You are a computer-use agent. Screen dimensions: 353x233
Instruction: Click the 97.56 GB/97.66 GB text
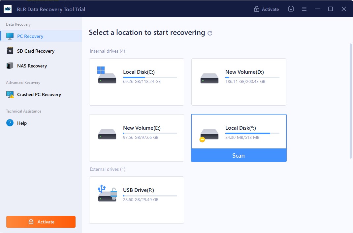click(x=141, y=137)
